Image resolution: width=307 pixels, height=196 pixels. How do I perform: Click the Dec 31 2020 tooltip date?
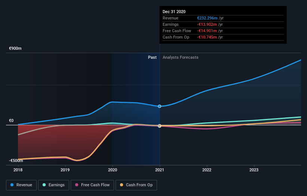click(x=174, y=12)
